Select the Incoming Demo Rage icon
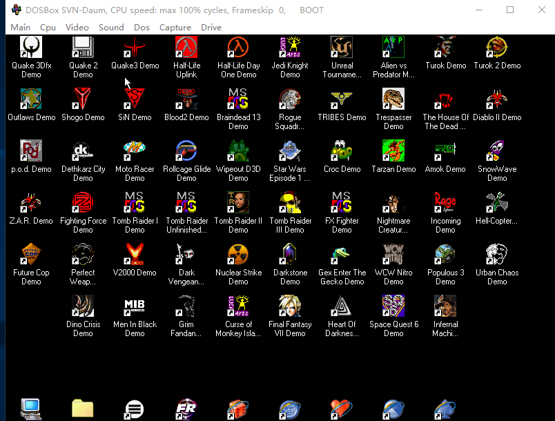 tap(445, 202)
